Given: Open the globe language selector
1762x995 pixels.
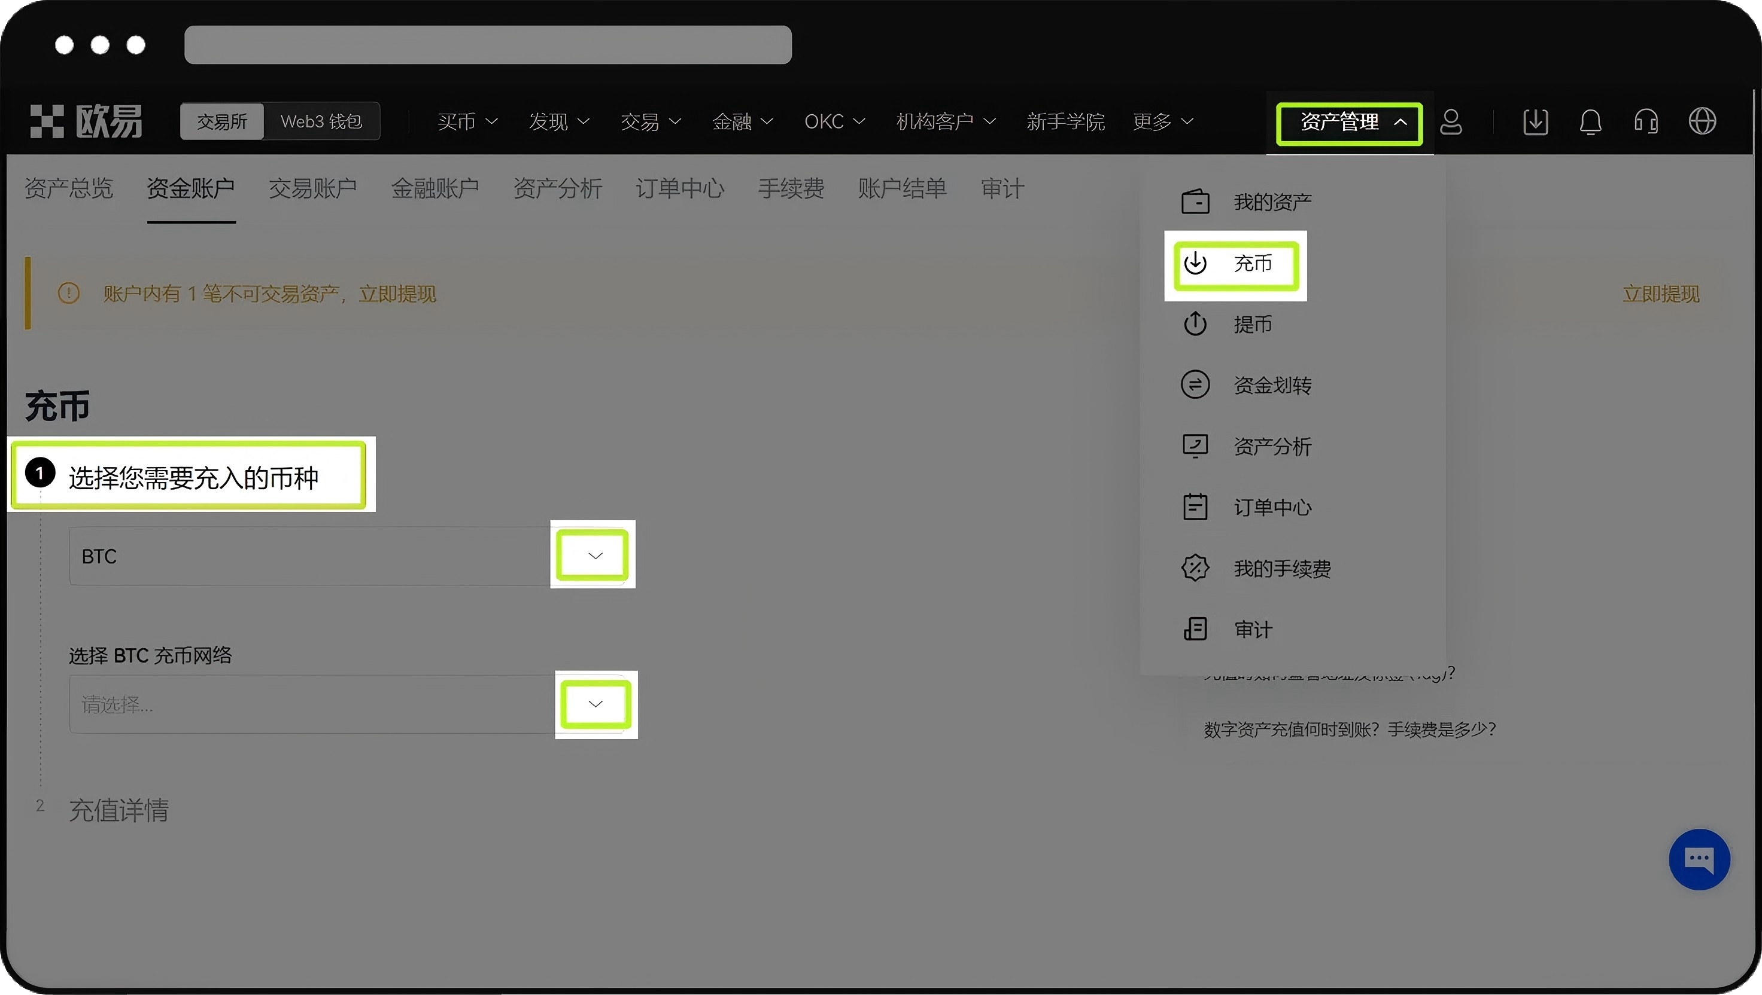Looking at the screenshot, I should pos(1702,123).
